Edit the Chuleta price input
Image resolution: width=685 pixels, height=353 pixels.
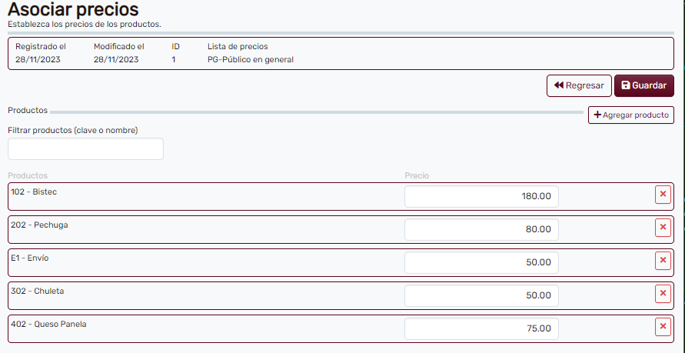coord(481,295)
